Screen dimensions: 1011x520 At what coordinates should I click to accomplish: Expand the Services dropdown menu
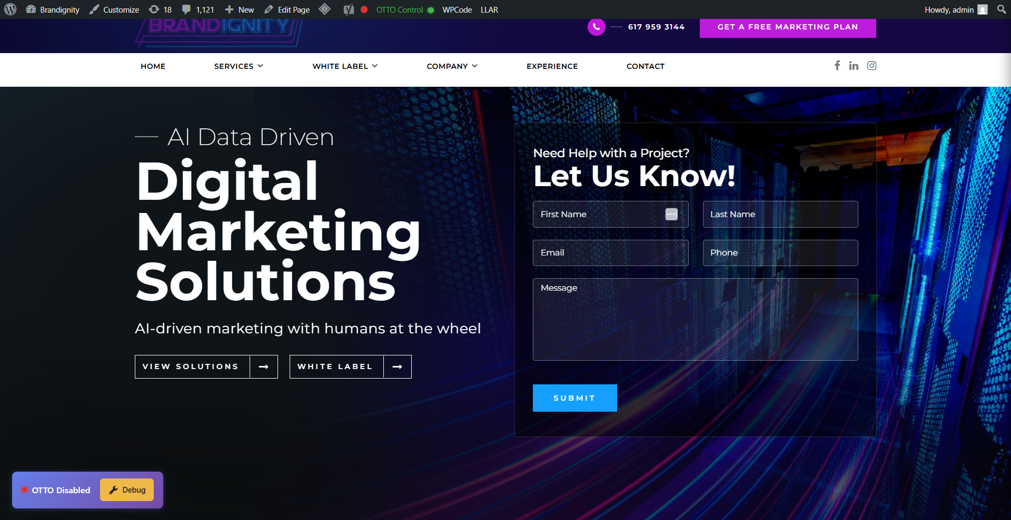pyautogui.click(x=239, y=66)
